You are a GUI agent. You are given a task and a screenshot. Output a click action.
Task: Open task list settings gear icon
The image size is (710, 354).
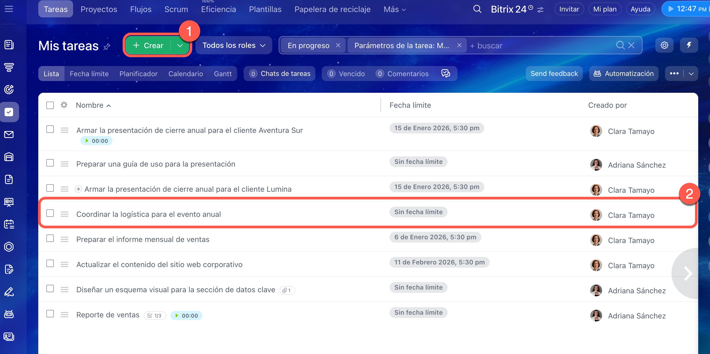coord(664,45)
